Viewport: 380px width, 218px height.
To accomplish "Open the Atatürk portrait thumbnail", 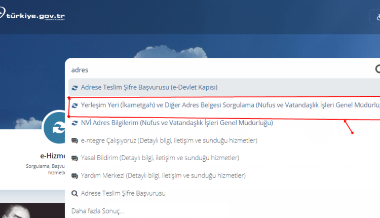I will [x=32, y=210].
